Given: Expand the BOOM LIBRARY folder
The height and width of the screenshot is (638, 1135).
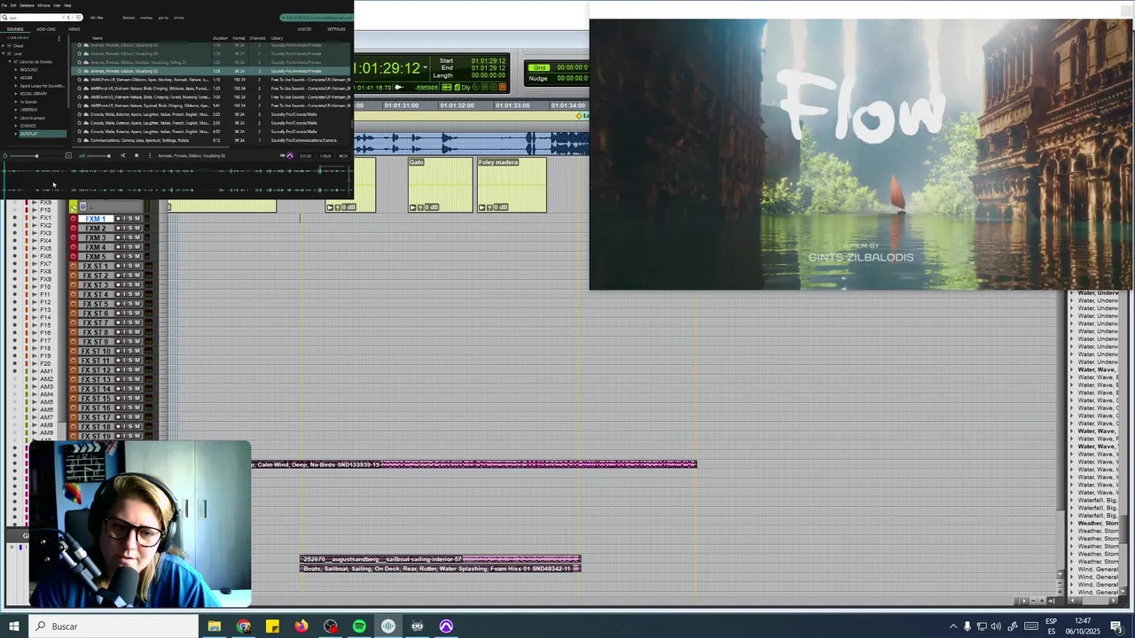Looking at the screenshot, I should pos(15,94).
